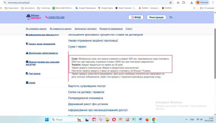
Task: Open the volume speaker tray icon
Action: 201,119
